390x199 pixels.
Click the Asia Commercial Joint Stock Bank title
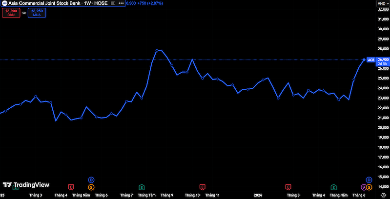point(44,3)
